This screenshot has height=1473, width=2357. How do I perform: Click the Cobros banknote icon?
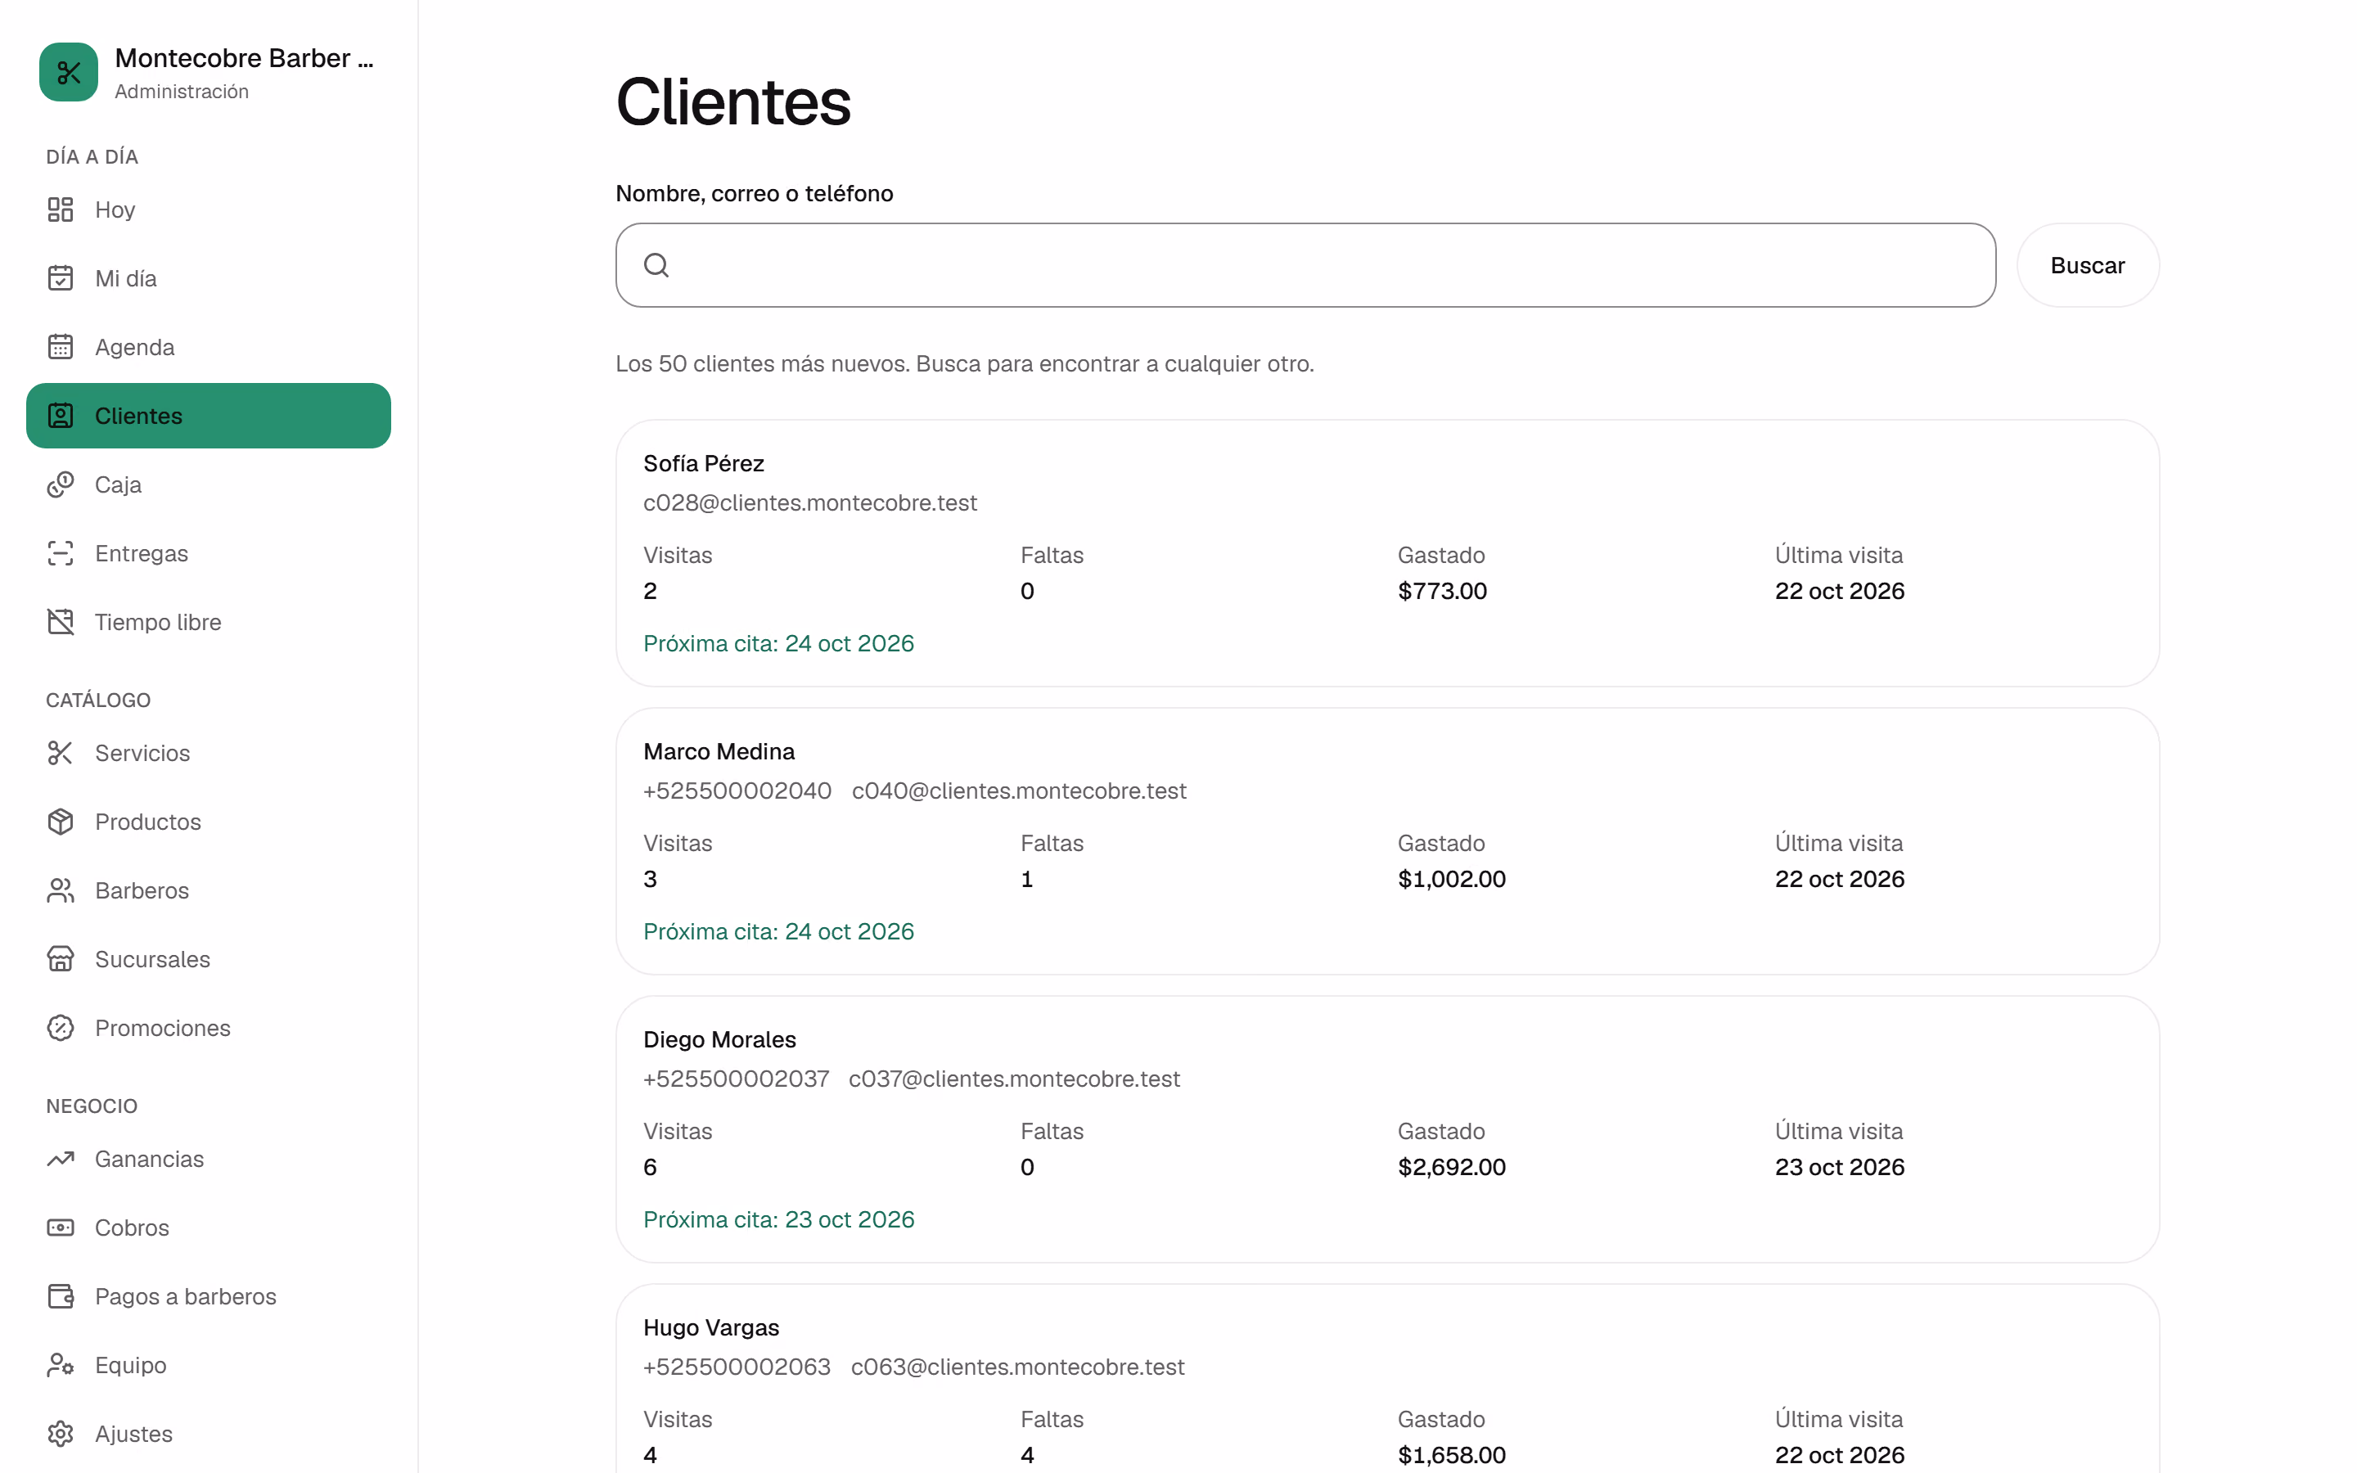coord(61,1227)
